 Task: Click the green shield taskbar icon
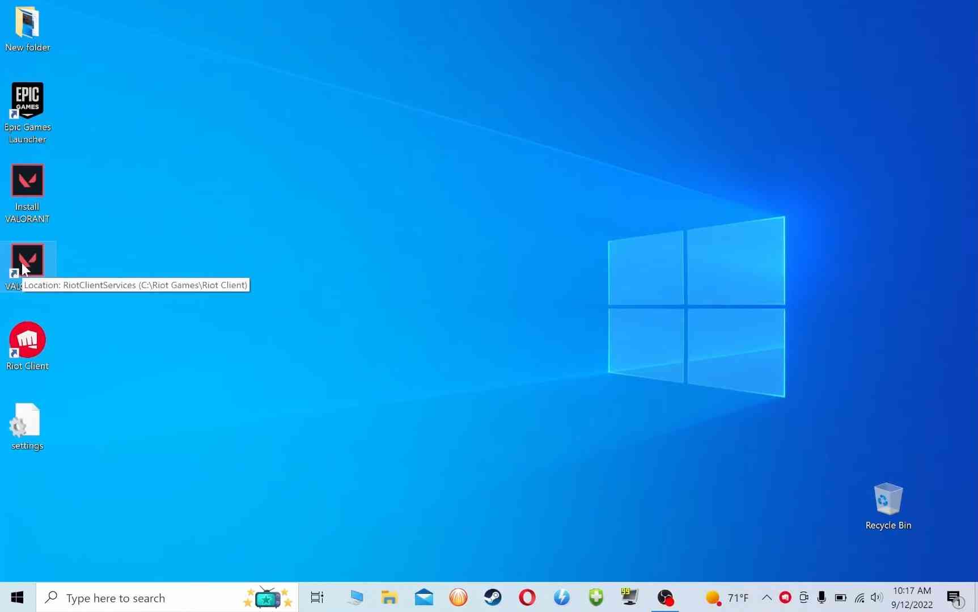(596, 597)
